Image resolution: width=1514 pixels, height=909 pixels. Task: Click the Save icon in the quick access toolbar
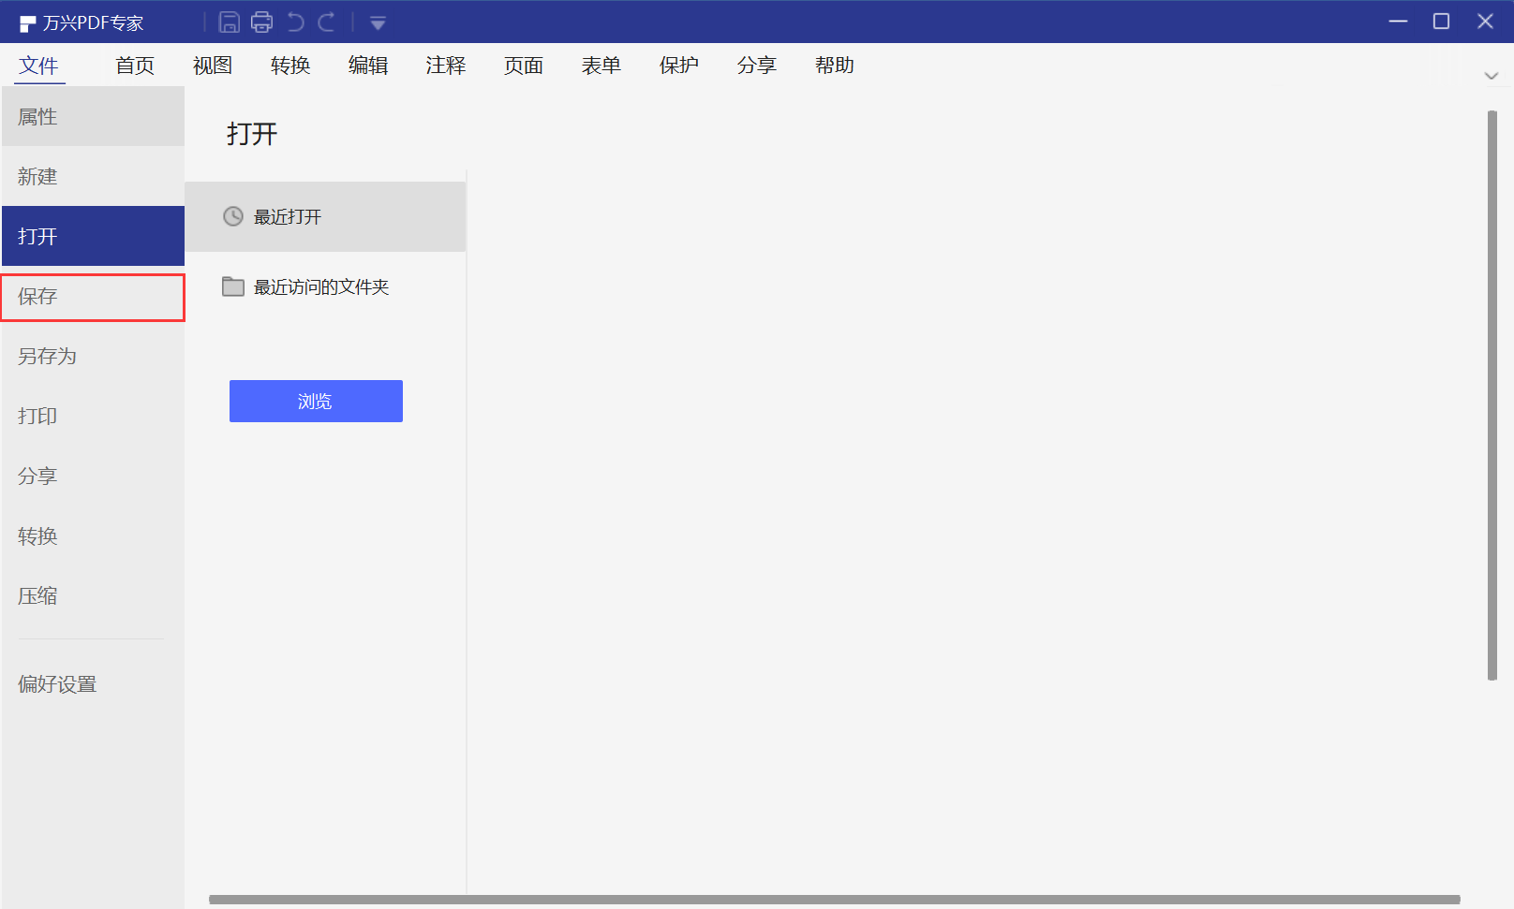point(229,21)
